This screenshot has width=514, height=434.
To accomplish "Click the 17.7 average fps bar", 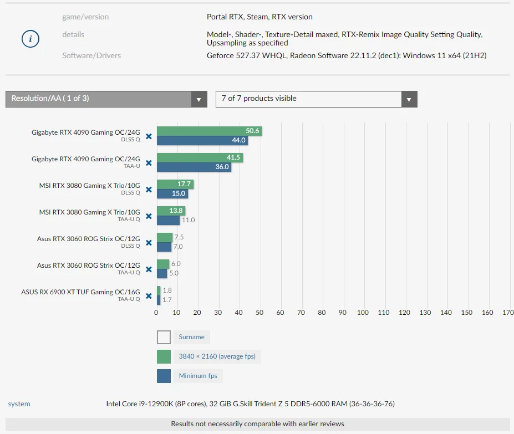I will tap(175, 184).
